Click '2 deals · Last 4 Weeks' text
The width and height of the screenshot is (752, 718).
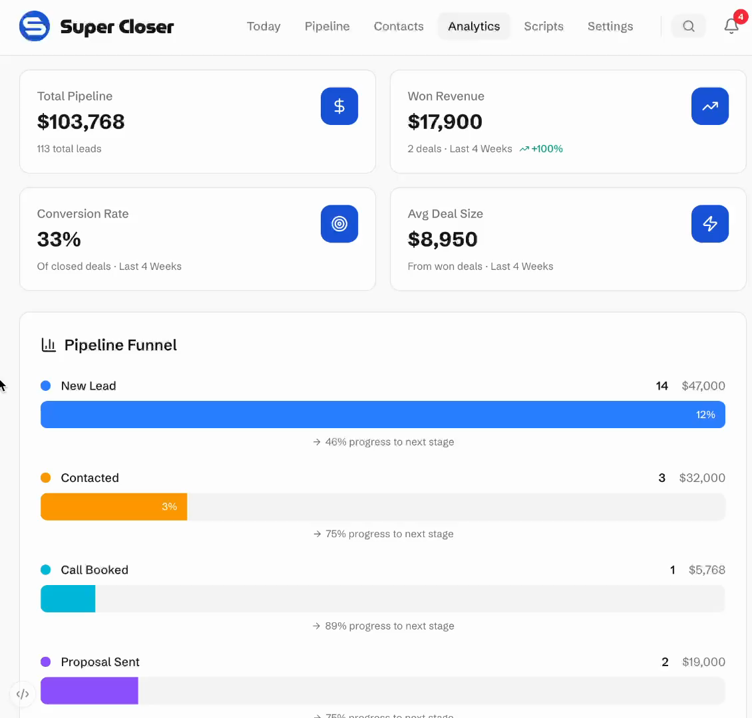(459, 149)
